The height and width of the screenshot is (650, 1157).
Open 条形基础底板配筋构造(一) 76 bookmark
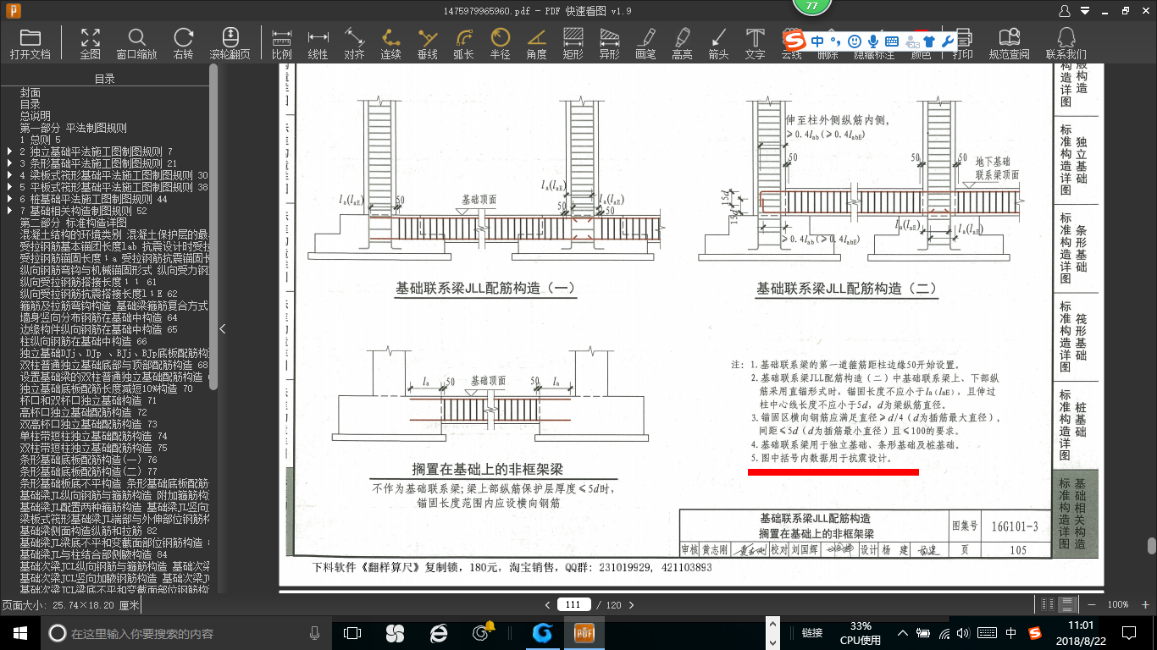(x=89, y=460)
